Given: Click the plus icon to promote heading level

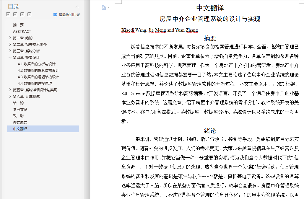Looking at the screenshot, I should (22, 14).
